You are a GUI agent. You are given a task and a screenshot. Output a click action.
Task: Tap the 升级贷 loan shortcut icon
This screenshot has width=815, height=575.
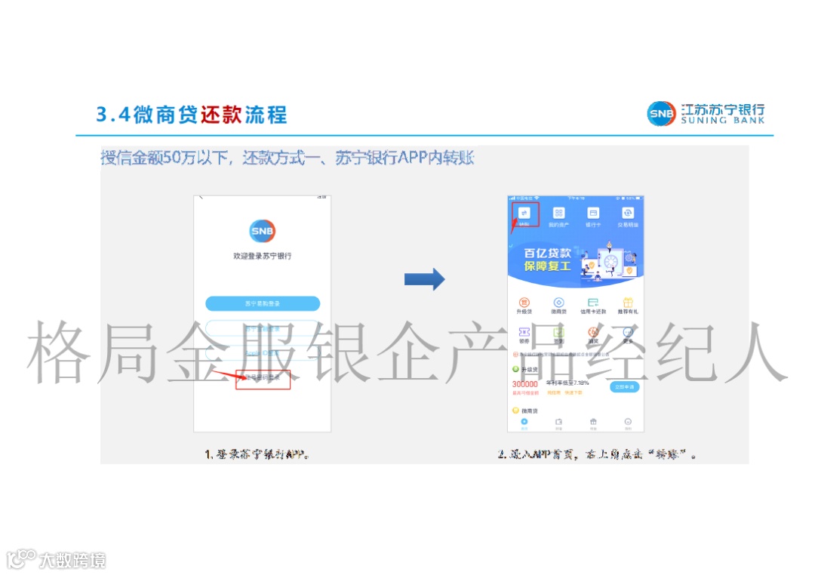(524, 305)
